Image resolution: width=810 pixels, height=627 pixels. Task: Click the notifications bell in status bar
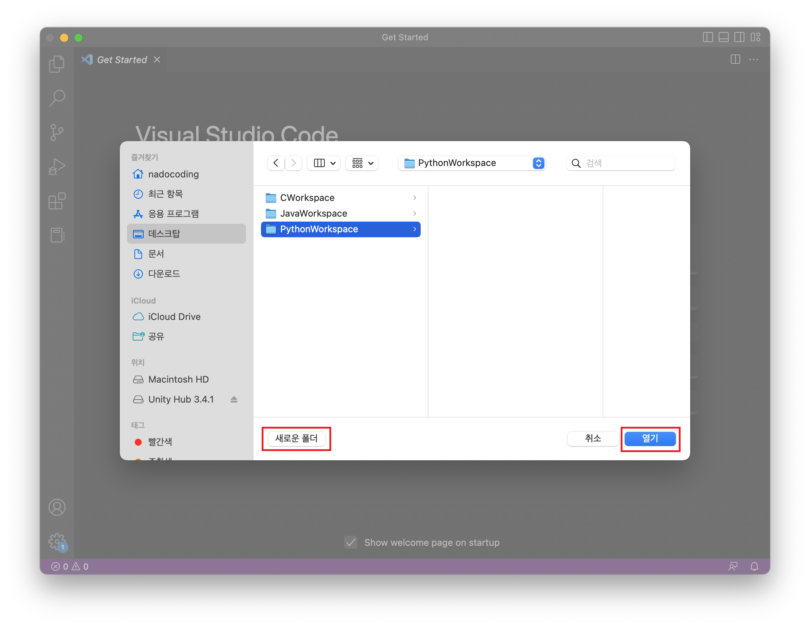(x=754, y=566)
